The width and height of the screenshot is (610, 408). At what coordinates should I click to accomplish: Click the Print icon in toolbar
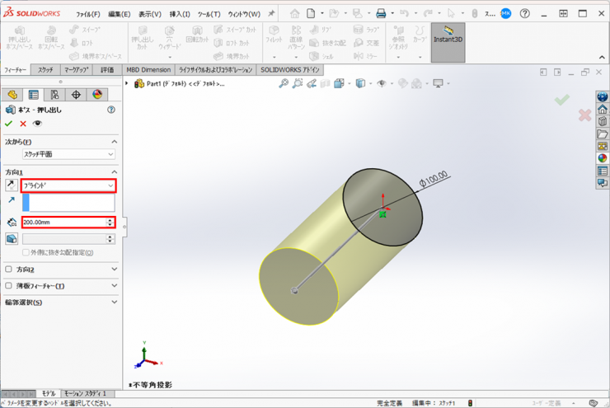tap(381, 14)
